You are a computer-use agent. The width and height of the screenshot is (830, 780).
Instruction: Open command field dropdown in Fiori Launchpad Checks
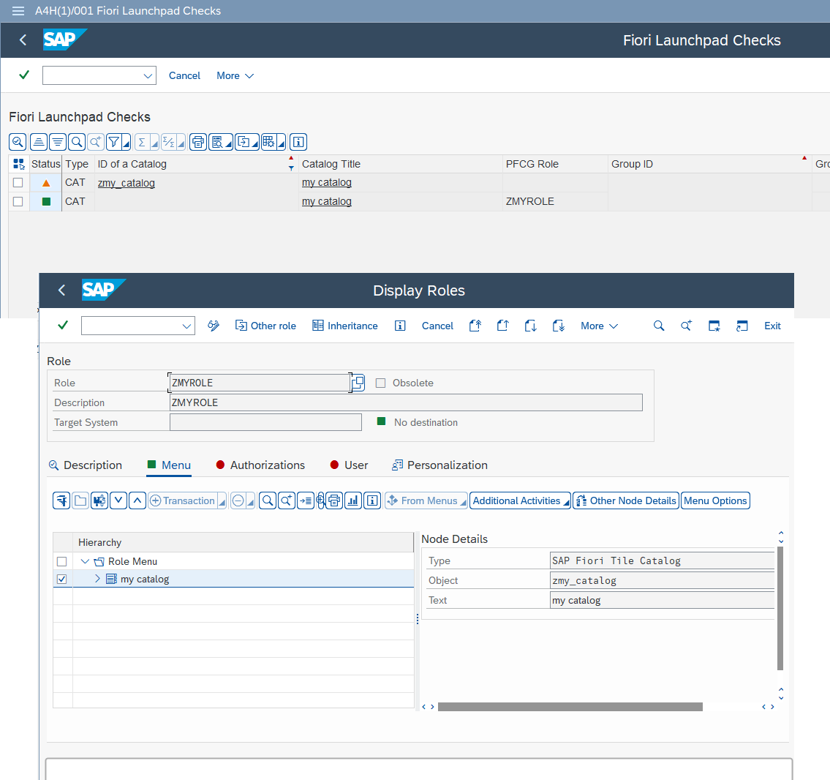(148, 75)
